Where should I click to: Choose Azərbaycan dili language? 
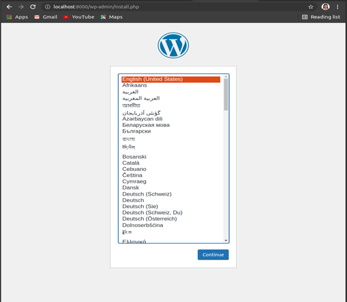[171, 119]
